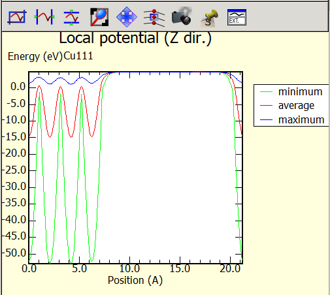
Task: Click the minimum legend entry
Action: [291, 92]
